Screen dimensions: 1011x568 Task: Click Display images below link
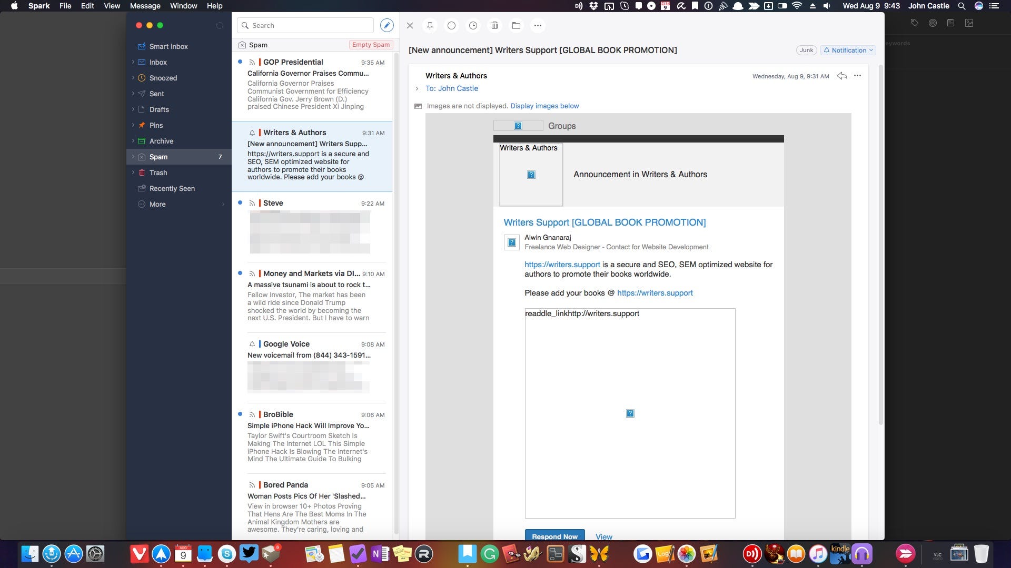tap(544, 106)
